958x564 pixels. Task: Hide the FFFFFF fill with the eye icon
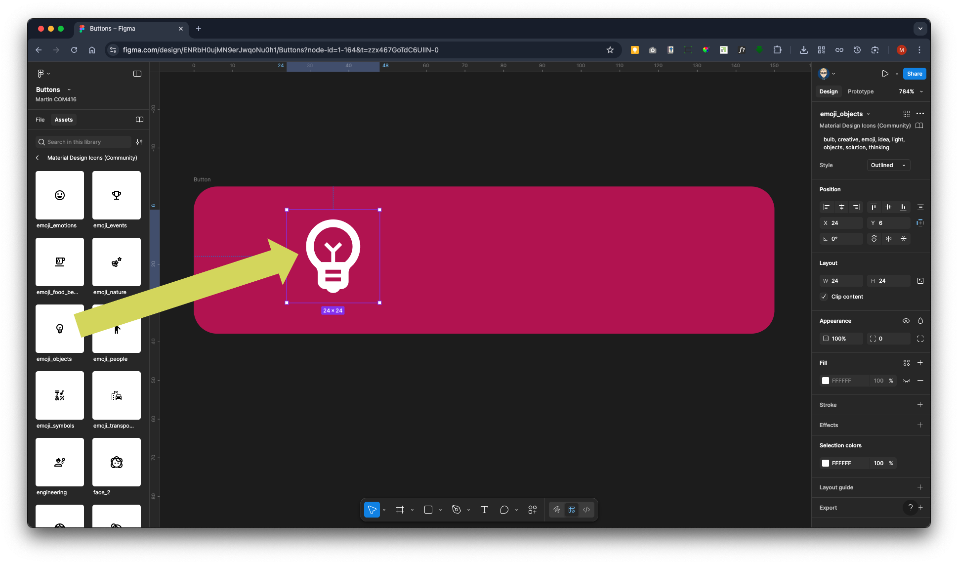click(906, 381)
